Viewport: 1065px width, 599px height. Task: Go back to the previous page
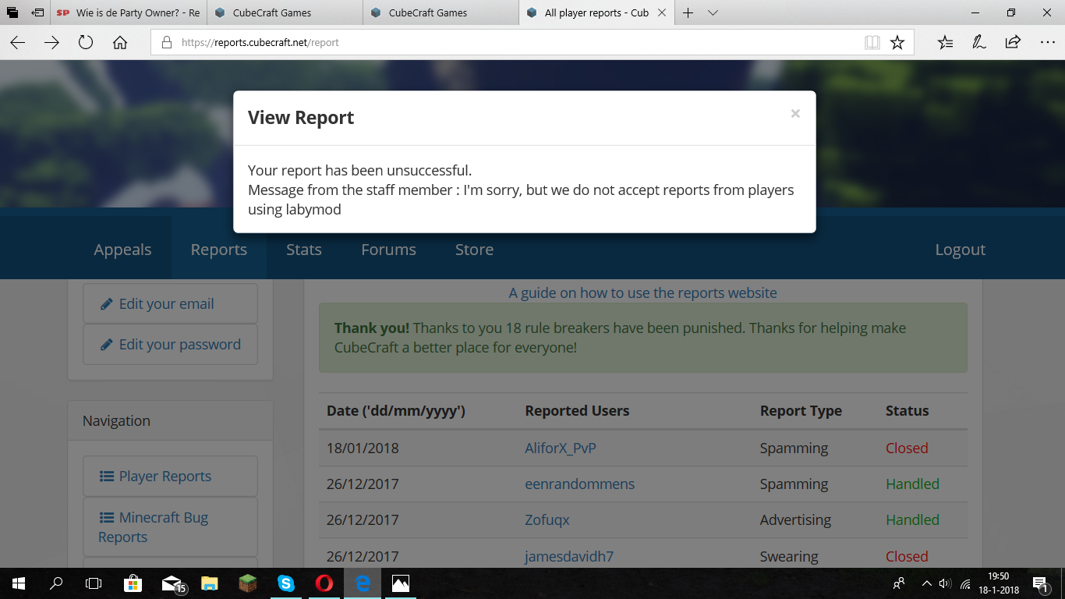tap(17, 43)
